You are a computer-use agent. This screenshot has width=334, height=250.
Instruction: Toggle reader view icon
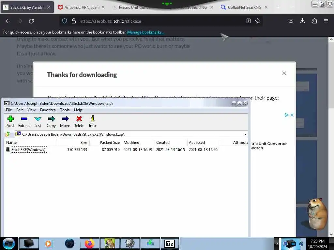248,21
